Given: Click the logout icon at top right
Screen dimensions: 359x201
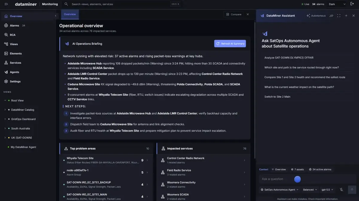Looking at the screenshot, I should pos(352,4).
